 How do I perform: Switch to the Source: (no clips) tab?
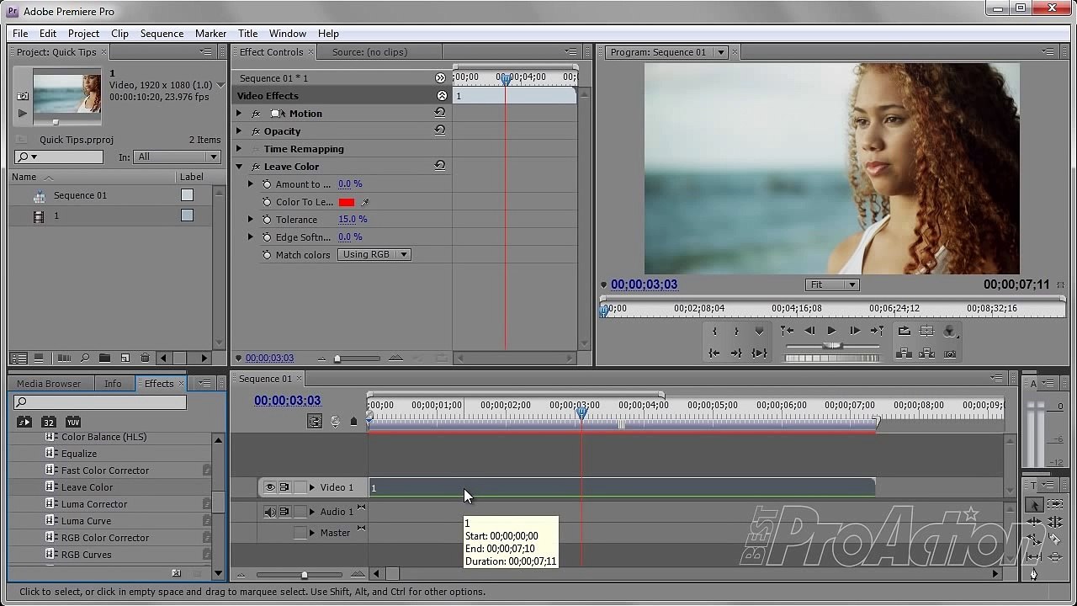click(369, 52)
